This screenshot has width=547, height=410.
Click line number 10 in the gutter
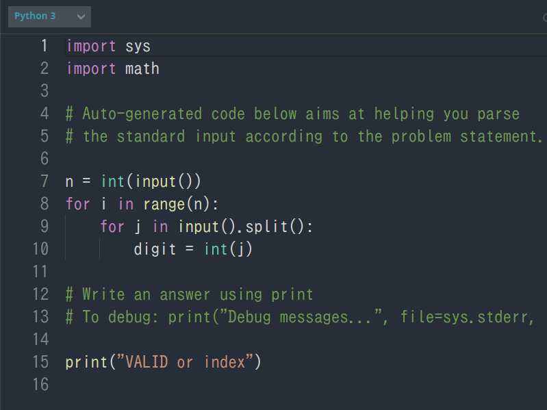click(40, 249)
